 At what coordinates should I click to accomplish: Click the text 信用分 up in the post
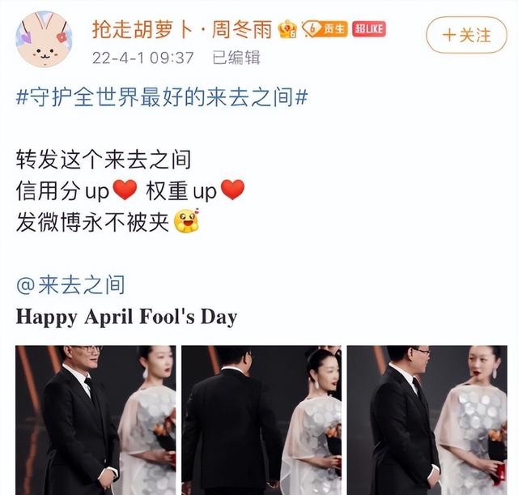coord(62,191)
